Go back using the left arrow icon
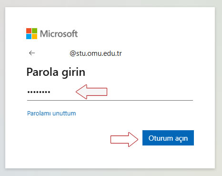The width and height of the screenshot is (222, 176). tap(32, 53)
